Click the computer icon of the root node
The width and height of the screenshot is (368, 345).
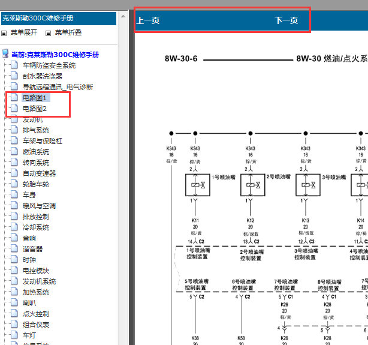click(x=5, y=53)
